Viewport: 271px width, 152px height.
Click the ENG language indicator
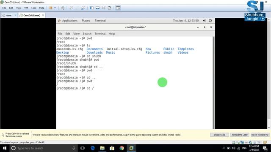tap(244, 148)
